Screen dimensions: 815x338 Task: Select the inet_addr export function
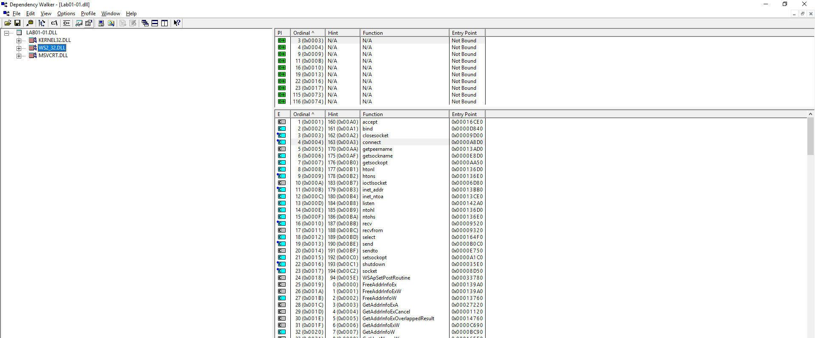coord(373,190)
